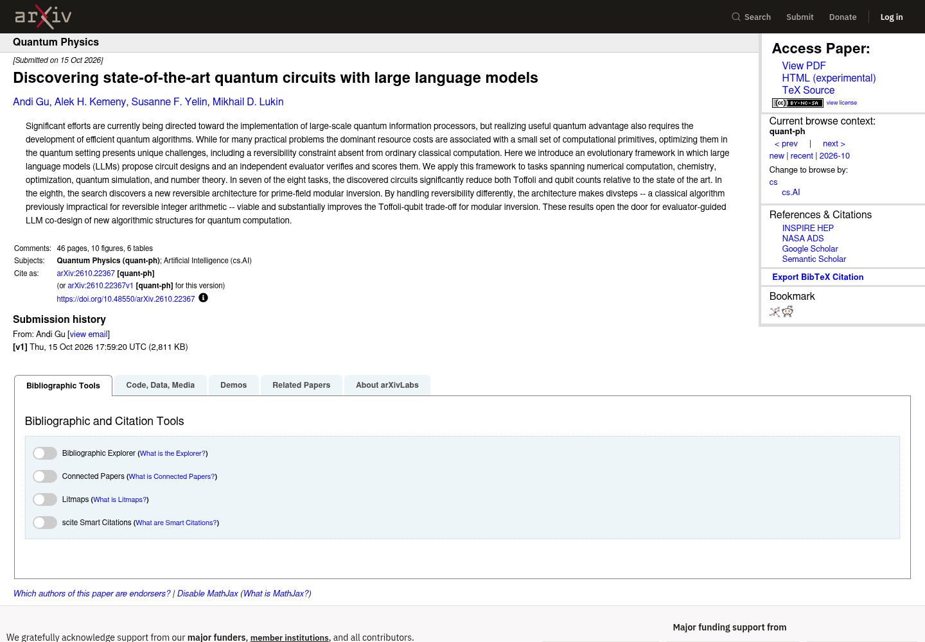The image size is (925, 642).
Task: Download the TeX Source
Action: pos(808,91)
